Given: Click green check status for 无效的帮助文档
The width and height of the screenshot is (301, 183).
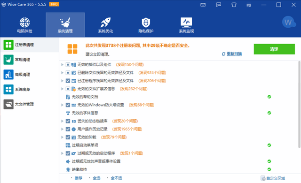Looking at the screenshot, I should pos(269,97).
